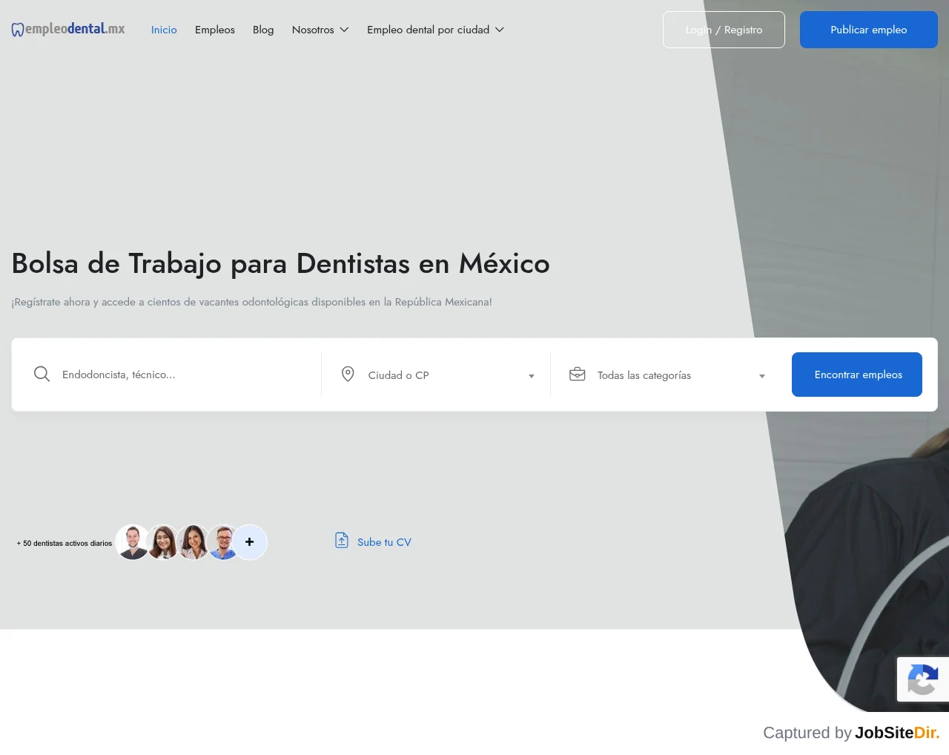Click the plus avatar circle
The image size is (949, 755).
[x=250, y=542]
